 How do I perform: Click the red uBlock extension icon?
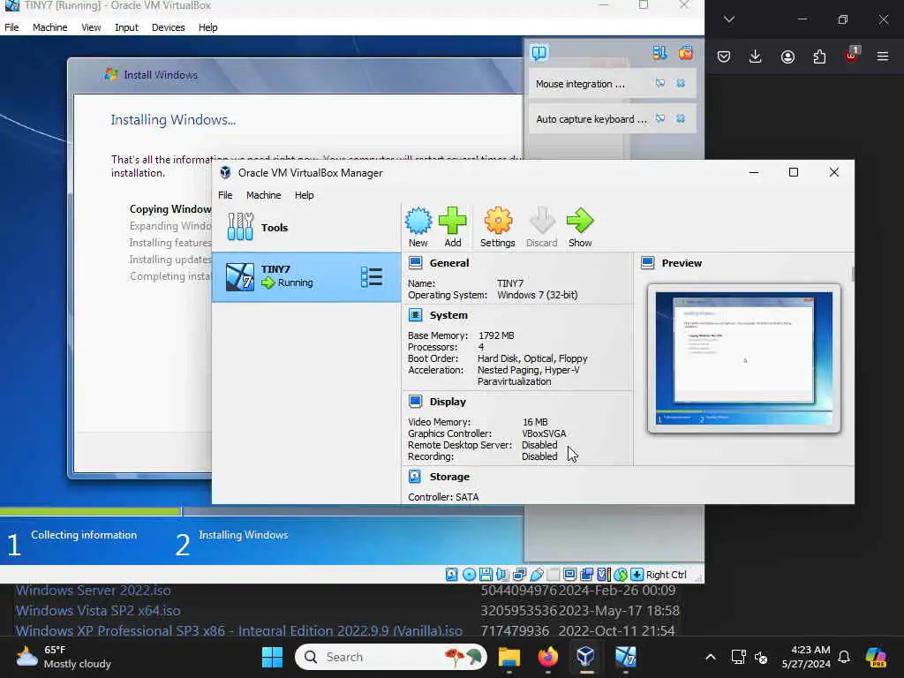pos(852,56)
